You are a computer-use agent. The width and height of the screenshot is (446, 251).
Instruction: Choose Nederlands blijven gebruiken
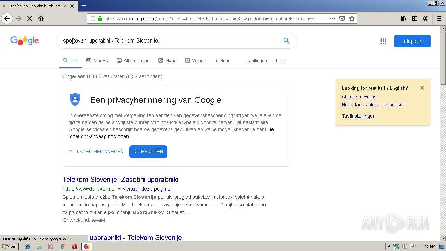coord(374,105)
